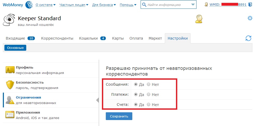Image resolution: width=255 pixels, height=126 pixels.
Task: Open Приложения Android, iOS section
Action: pos(51,115)
